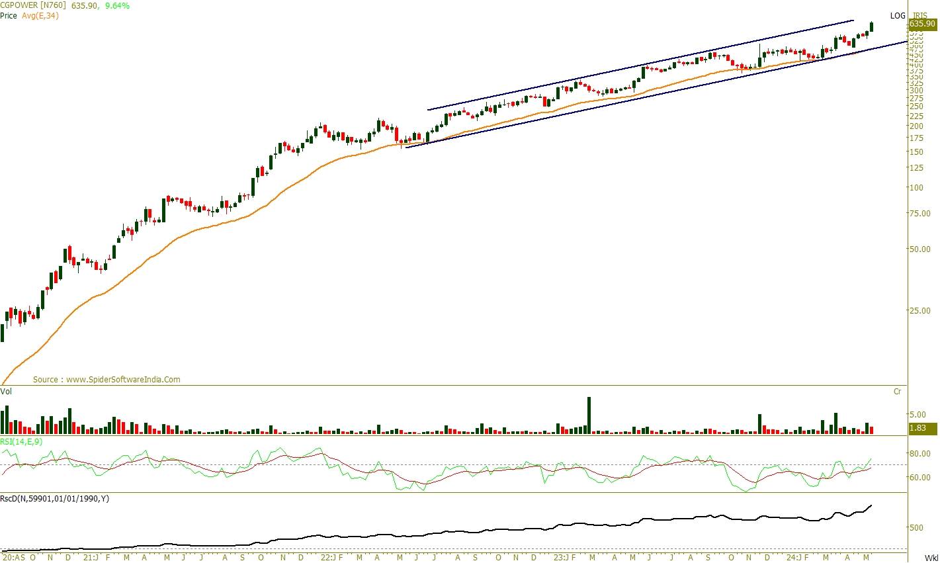This screenshot has width=940, height=563.
Task: Toggle the LOG scale label
Action: click(x=897, y=15)
